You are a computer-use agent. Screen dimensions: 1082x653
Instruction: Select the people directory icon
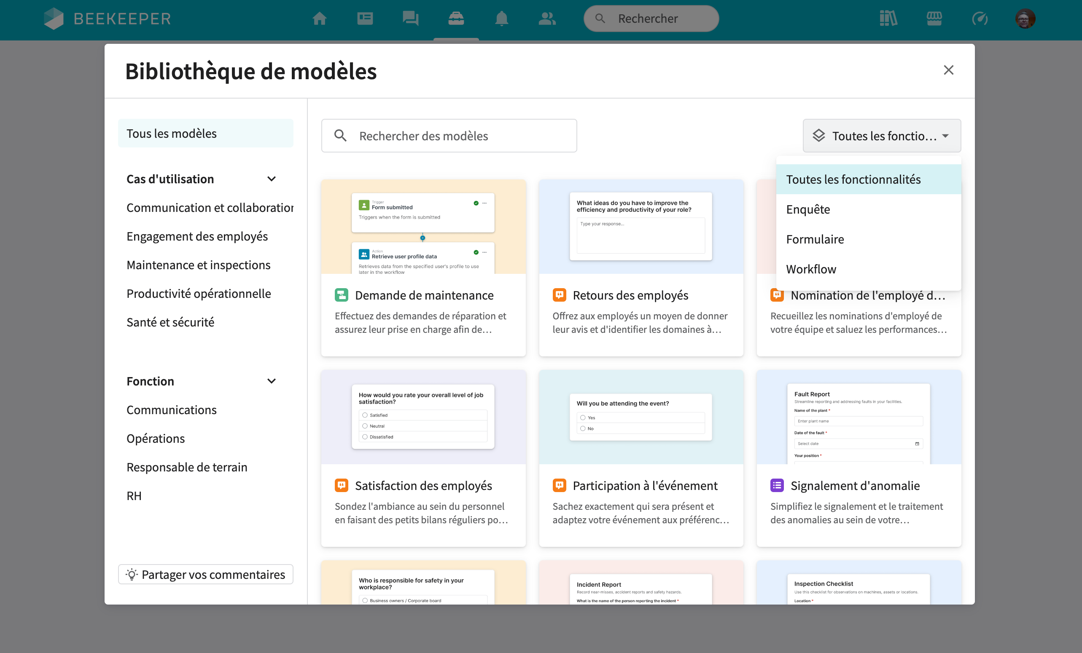tap(547, 19)
